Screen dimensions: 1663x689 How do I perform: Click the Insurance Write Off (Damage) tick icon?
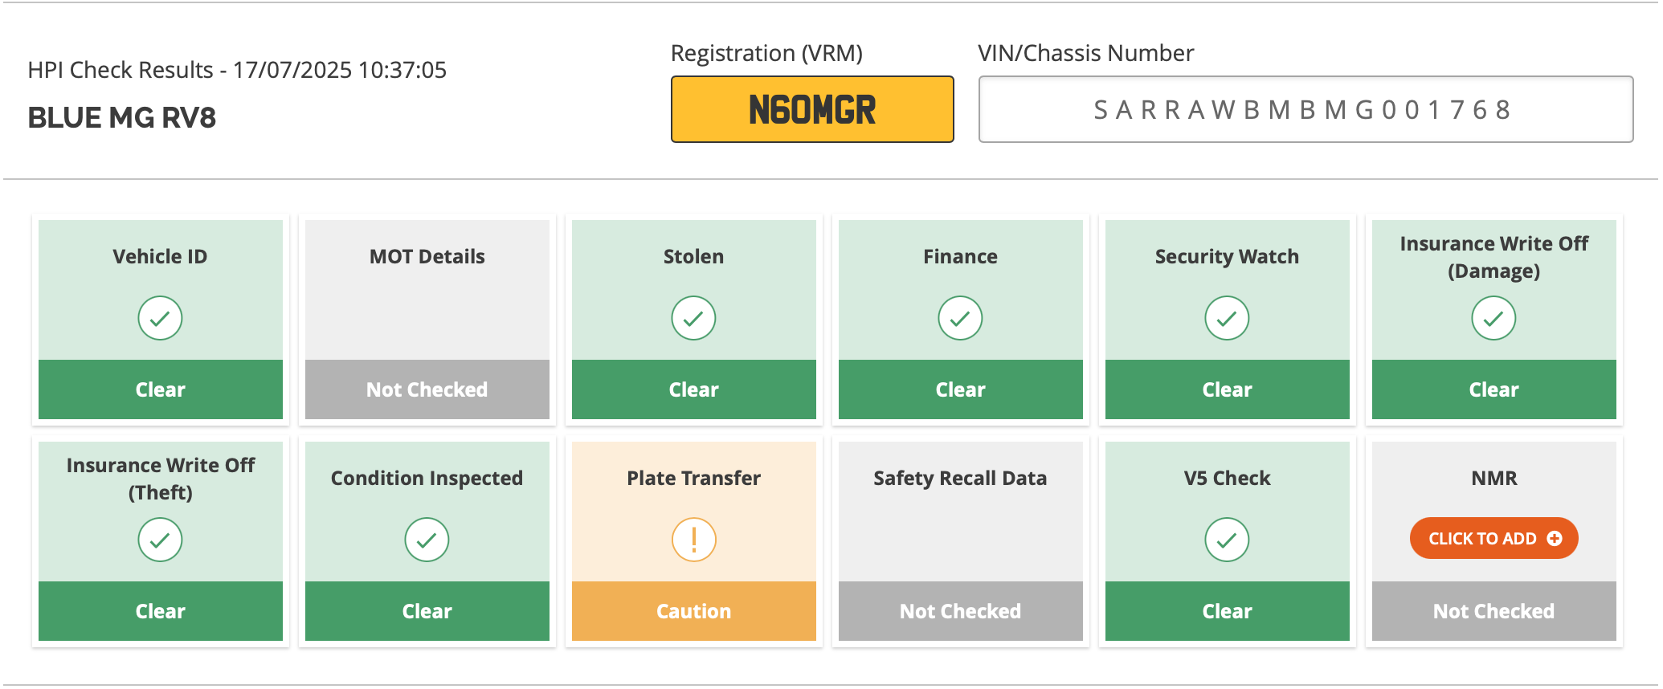[1493, 318]
